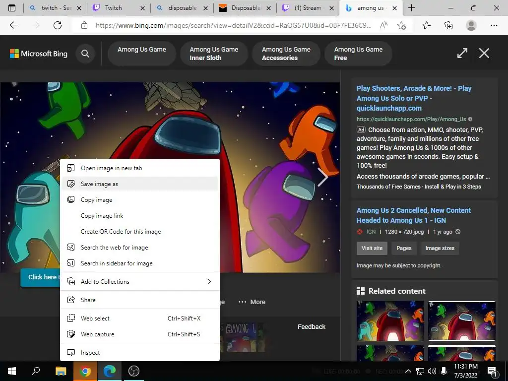Open the site info lock icon
This screenshot has width=508, height=381.
pyautogui.click(x=84, y=25)
